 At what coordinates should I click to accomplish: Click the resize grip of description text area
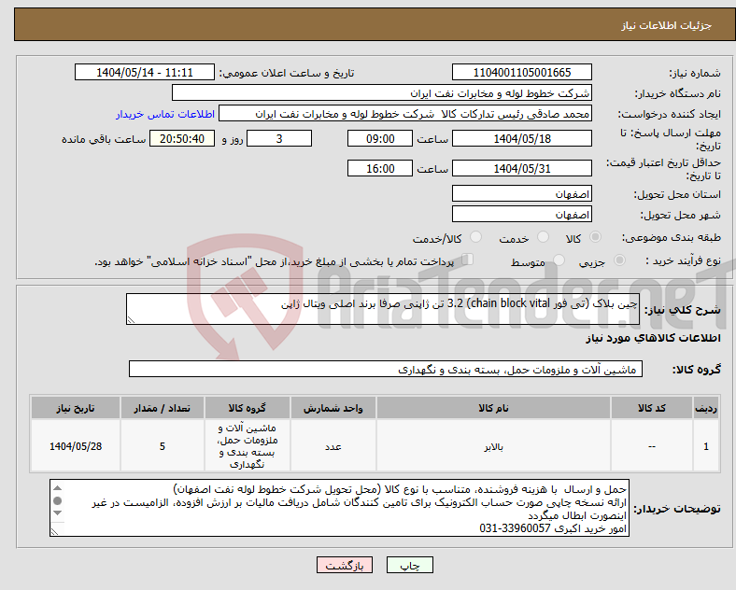(131, 320)
